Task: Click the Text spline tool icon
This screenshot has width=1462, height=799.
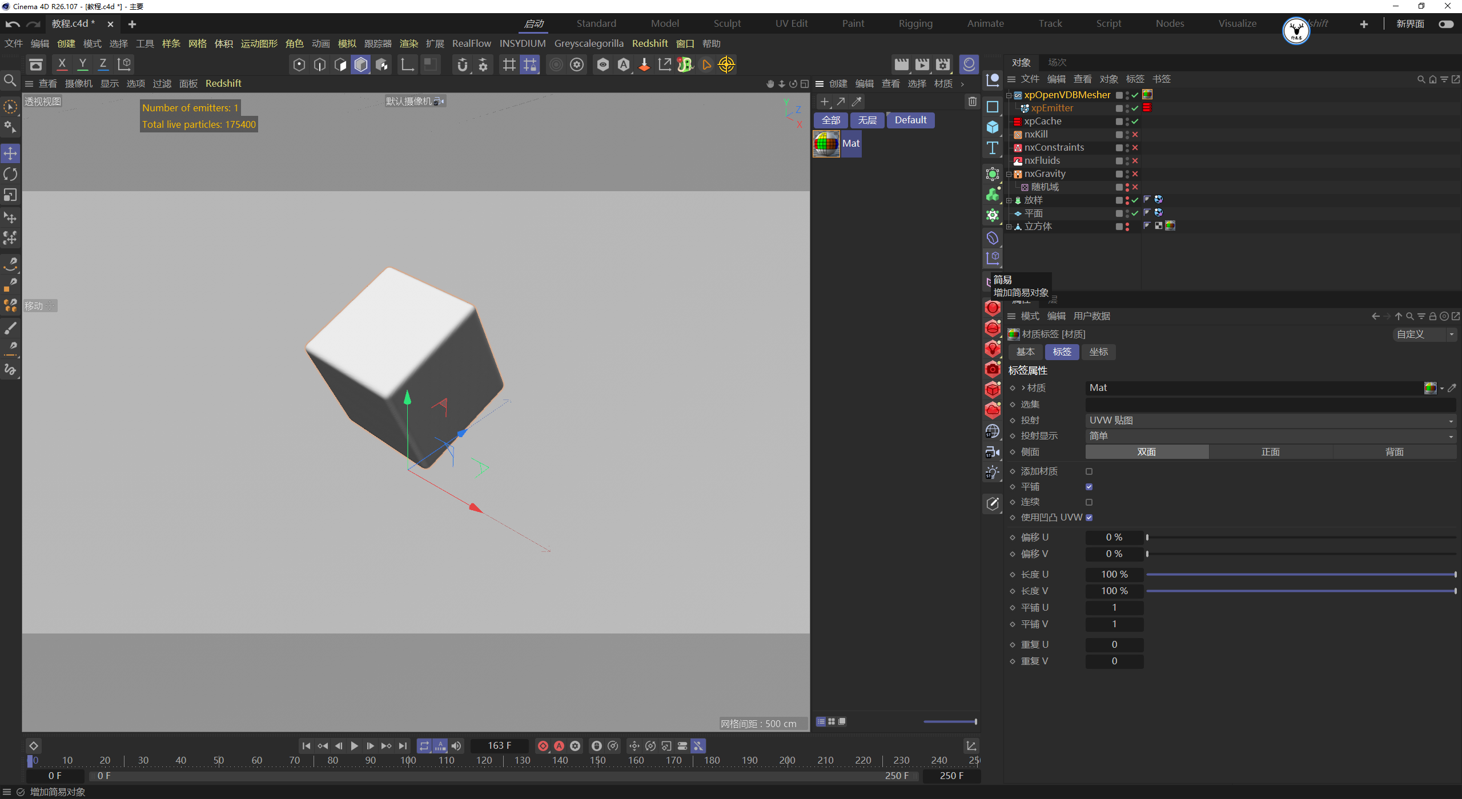Action: click(x=993, y=148)
